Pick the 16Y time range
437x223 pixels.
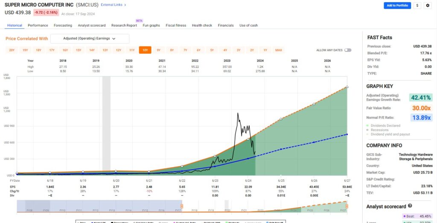click(65, 50)
